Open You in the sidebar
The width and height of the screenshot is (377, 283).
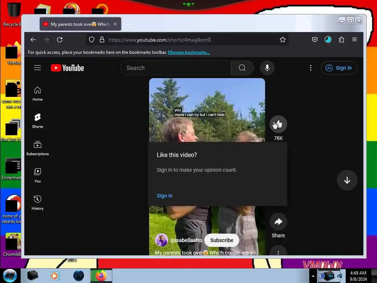tap(38, 176)
